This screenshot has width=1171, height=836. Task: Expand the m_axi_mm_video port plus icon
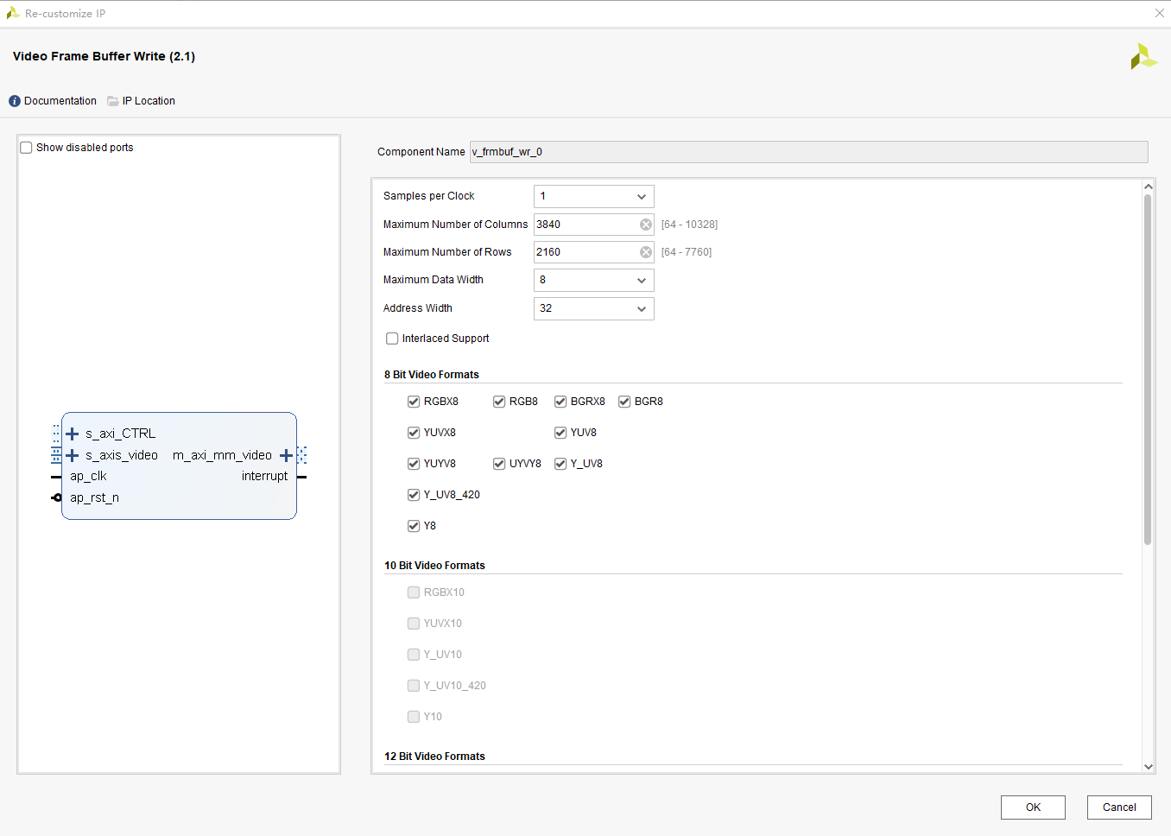click(286, 454)
